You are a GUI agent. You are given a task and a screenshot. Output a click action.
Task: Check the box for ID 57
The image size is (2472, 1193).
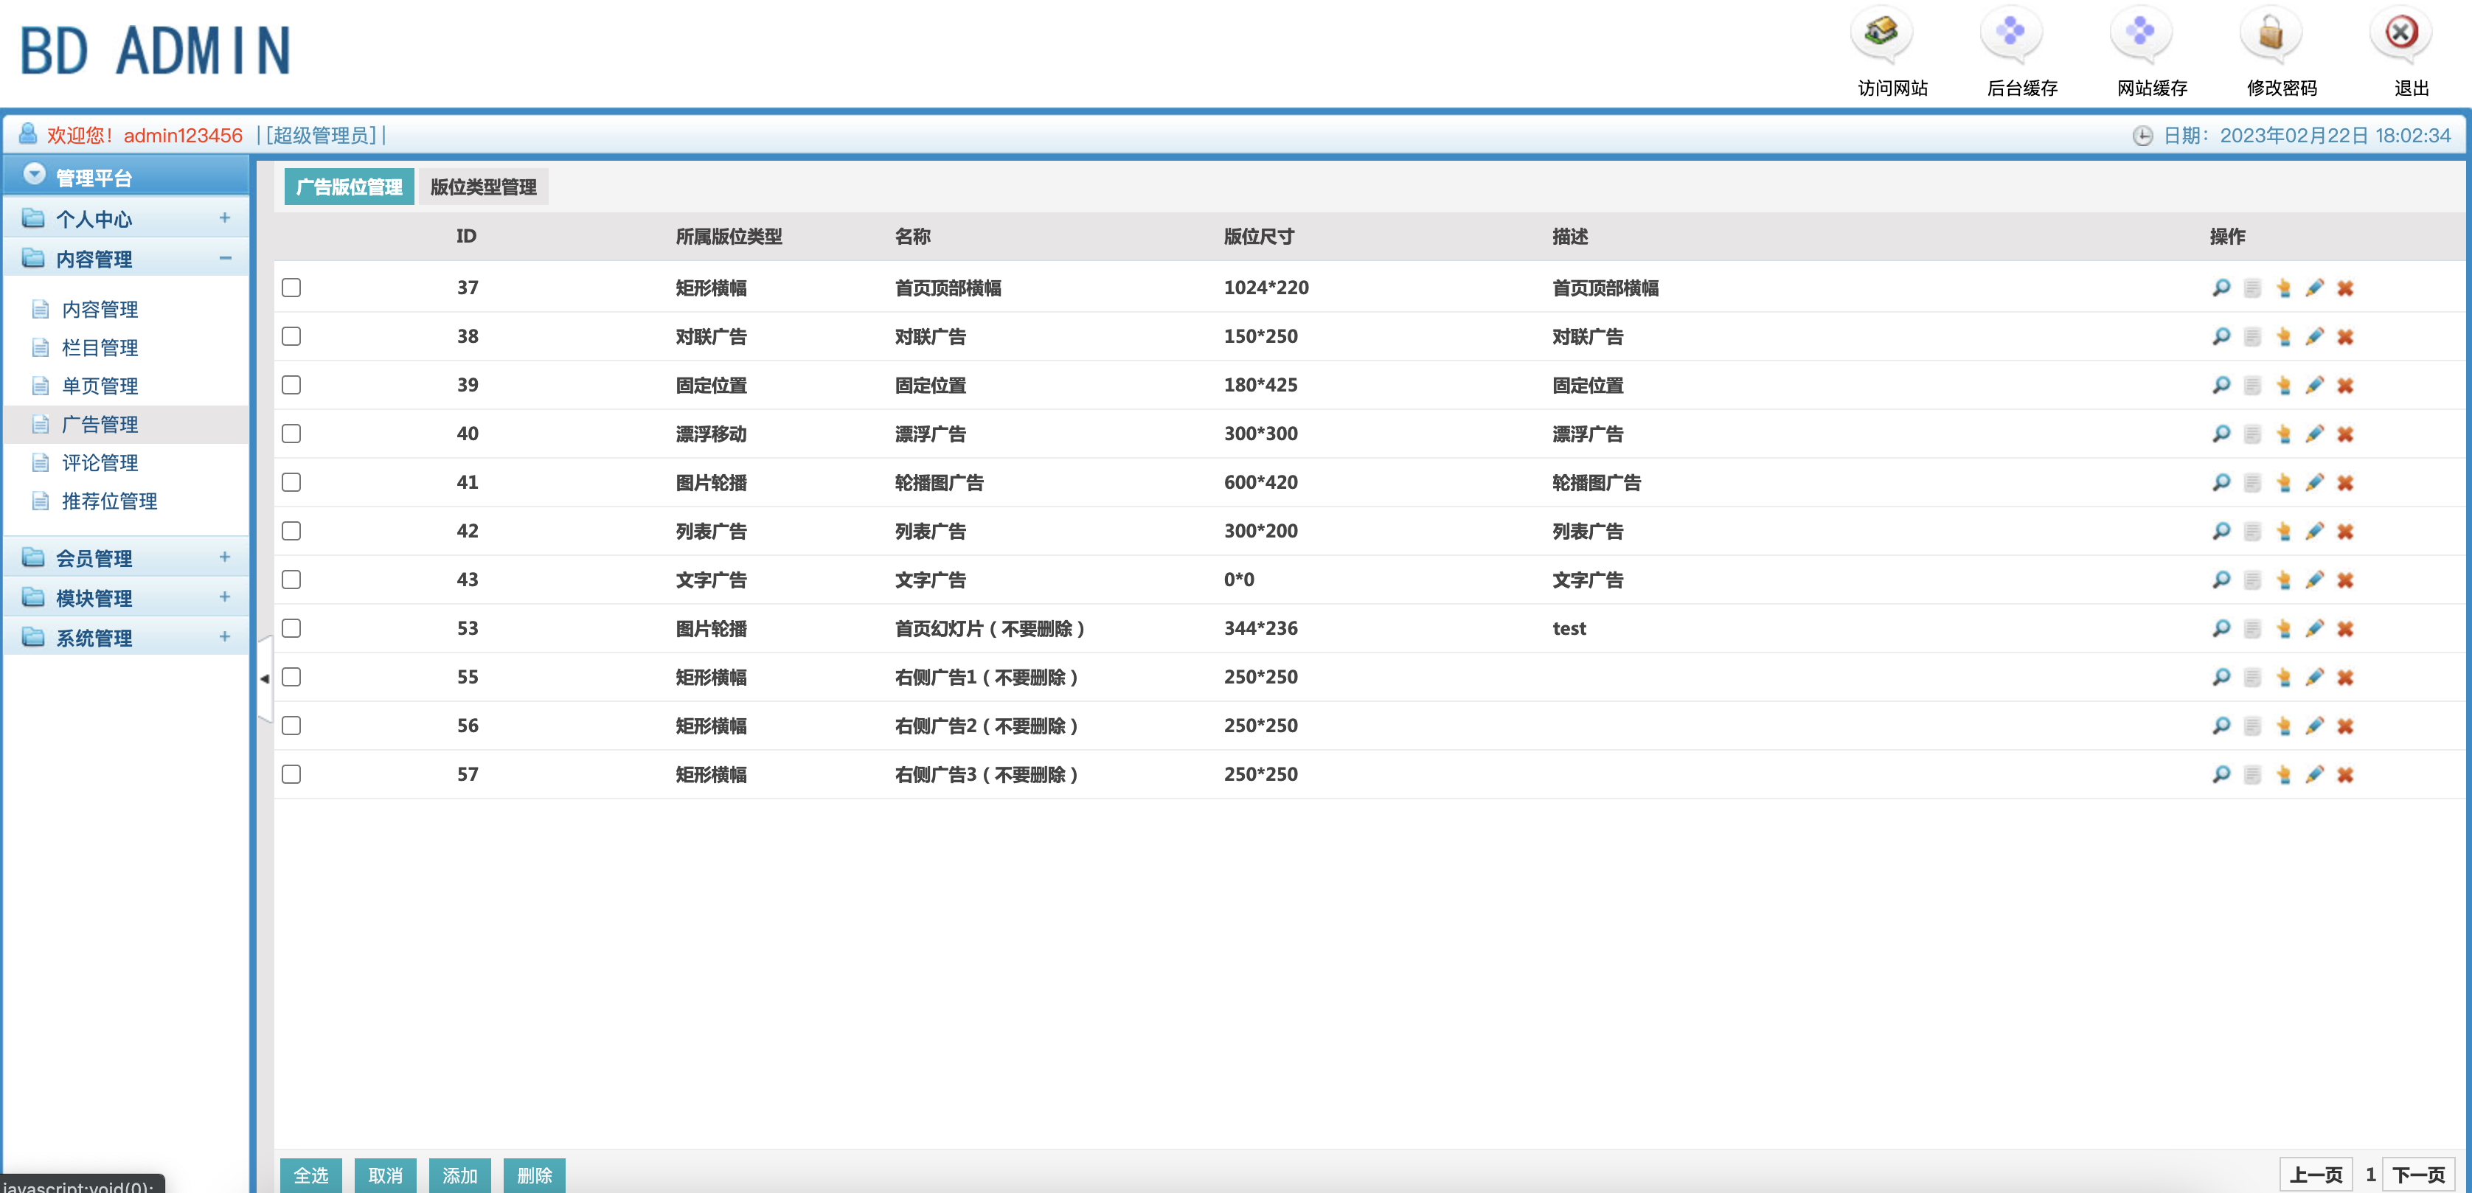tap(292, 773)
